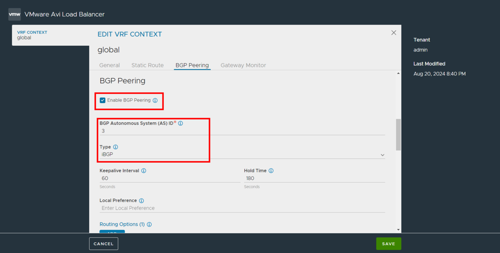Uncheck the Enable BGP Peering checkbox
This screenshot has height=253, width=500.
point(102,100)
